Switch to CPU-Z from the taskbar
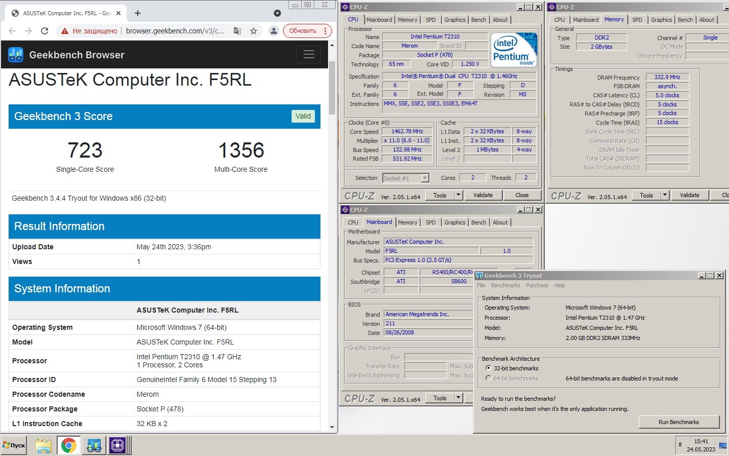The width and height of the screenshot is (729, 456). [x=117, y=446]
